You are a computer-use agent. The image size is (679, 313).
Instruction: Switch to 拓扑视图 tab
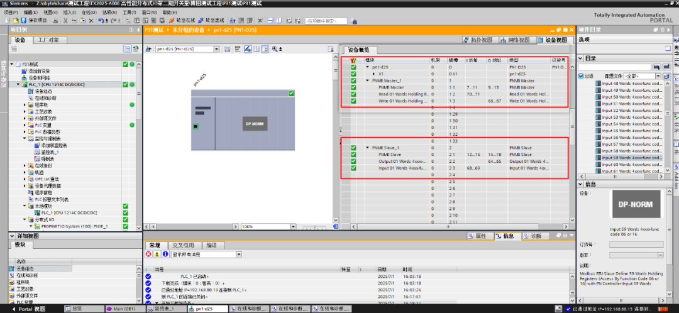[478, 40]
